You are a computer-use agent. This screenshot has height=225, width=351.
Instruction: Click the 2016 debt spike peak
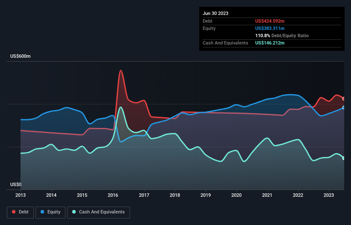click(x=121, y=71)
